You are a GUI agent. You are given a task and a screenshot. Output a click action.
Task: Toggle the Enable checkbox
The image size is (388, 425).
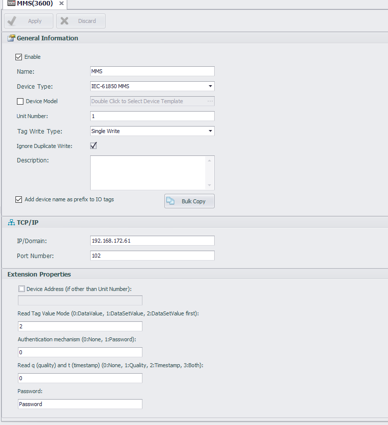[x=19, y=57]
